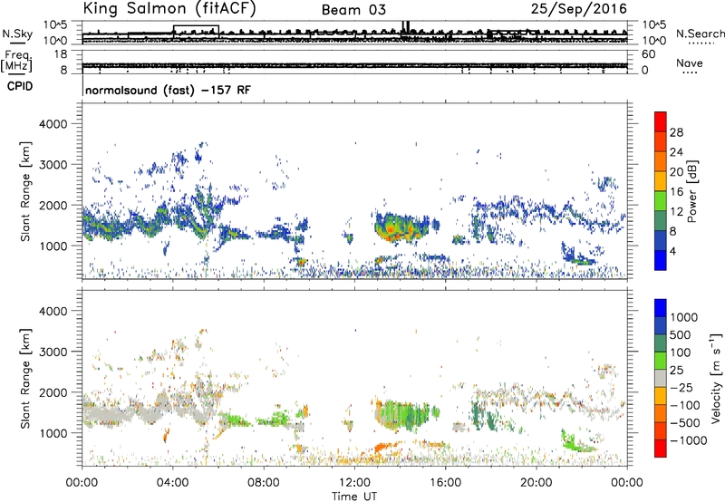Click the '4' power colorbar tick label
Image resolution: width=725 pixels, height=502 pixels.
pos(673,251)
